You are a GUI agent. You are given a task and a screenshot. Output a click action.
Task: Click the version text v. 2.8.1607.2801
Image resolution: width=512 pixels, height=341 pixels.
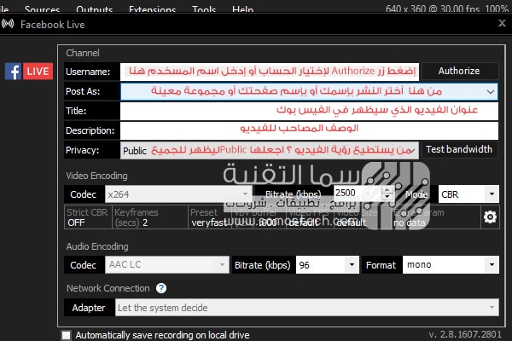(x=465, y=334)
